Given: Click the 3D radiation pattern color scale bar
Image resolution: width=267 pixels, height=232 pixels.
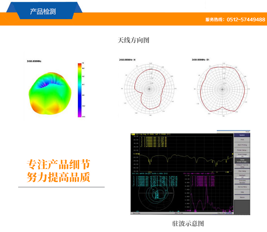Looking at the screenshot, I should pos(79,90).
